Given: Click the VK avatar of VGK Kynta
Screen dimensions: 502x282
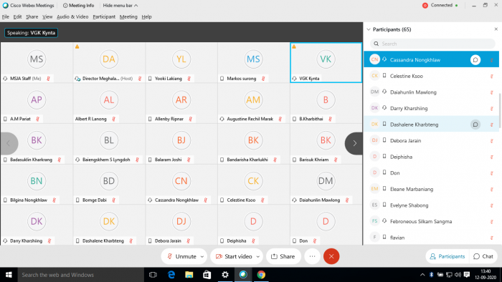Looking at the screenshot, I should (326, 59).
